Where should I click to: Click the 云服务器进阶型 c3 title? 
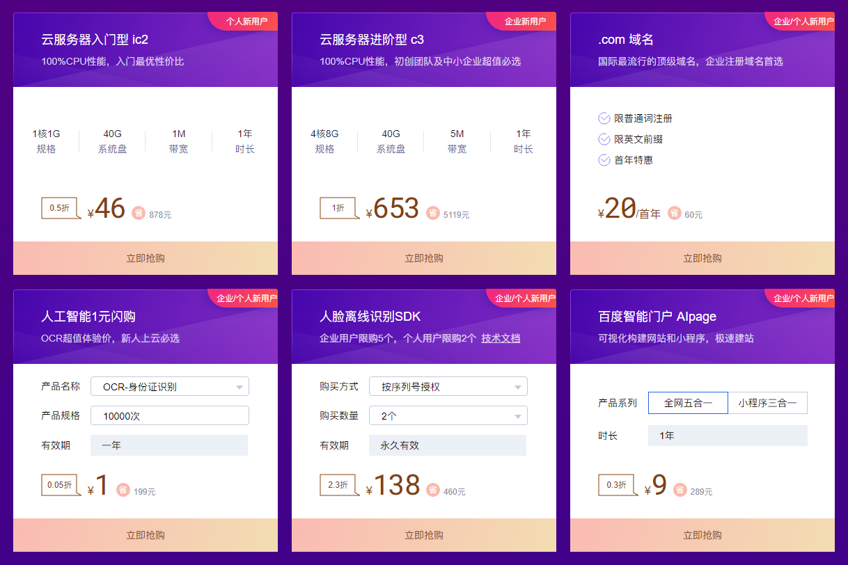372,40
